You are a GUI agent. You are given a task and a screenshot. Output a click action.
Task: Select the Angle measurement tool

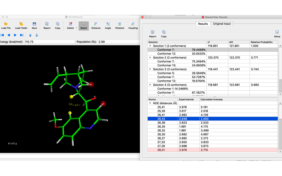coord(108,26)
